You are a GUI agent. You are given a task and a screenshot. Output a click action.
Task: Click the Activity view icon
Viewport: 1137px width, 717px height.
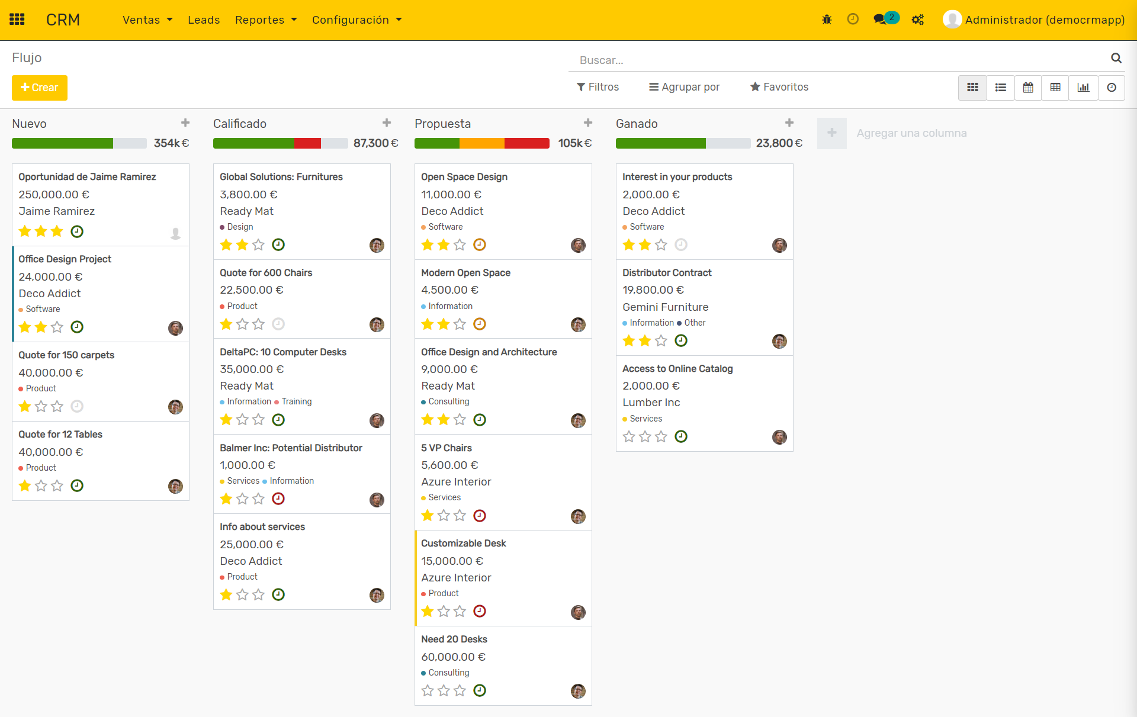tap(1113, 86)
